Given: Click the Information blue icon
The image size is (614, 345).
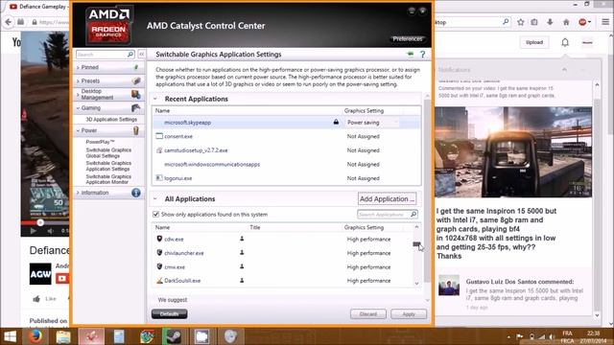Looking at the screenshot, I should point(136,193).
